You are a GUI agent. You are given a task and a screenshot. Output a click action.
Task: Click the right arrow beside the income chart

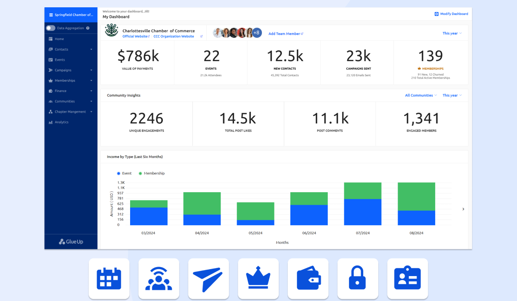463,209
